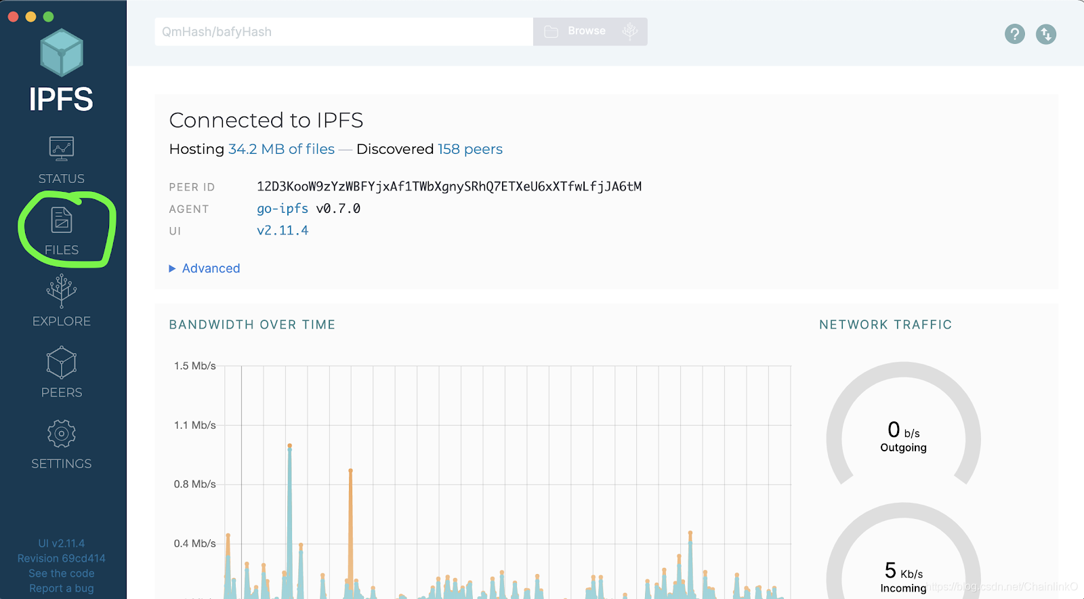Click the yellow window minimize button
Screen dimensions: 1084x599
[x=30, y=16]
